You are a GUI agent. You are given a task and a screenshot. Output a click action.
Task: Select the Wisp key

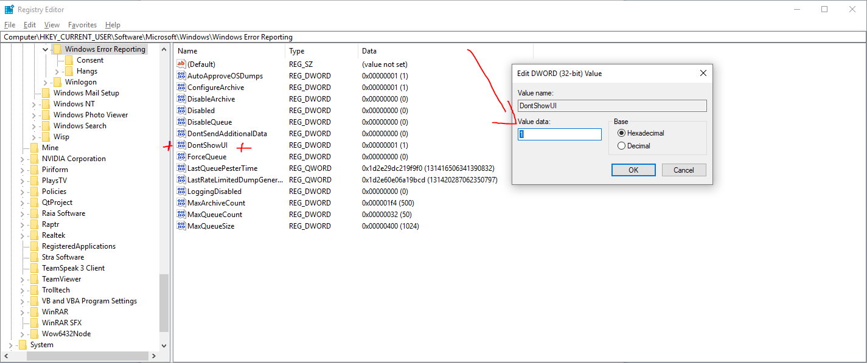[61, 137]
